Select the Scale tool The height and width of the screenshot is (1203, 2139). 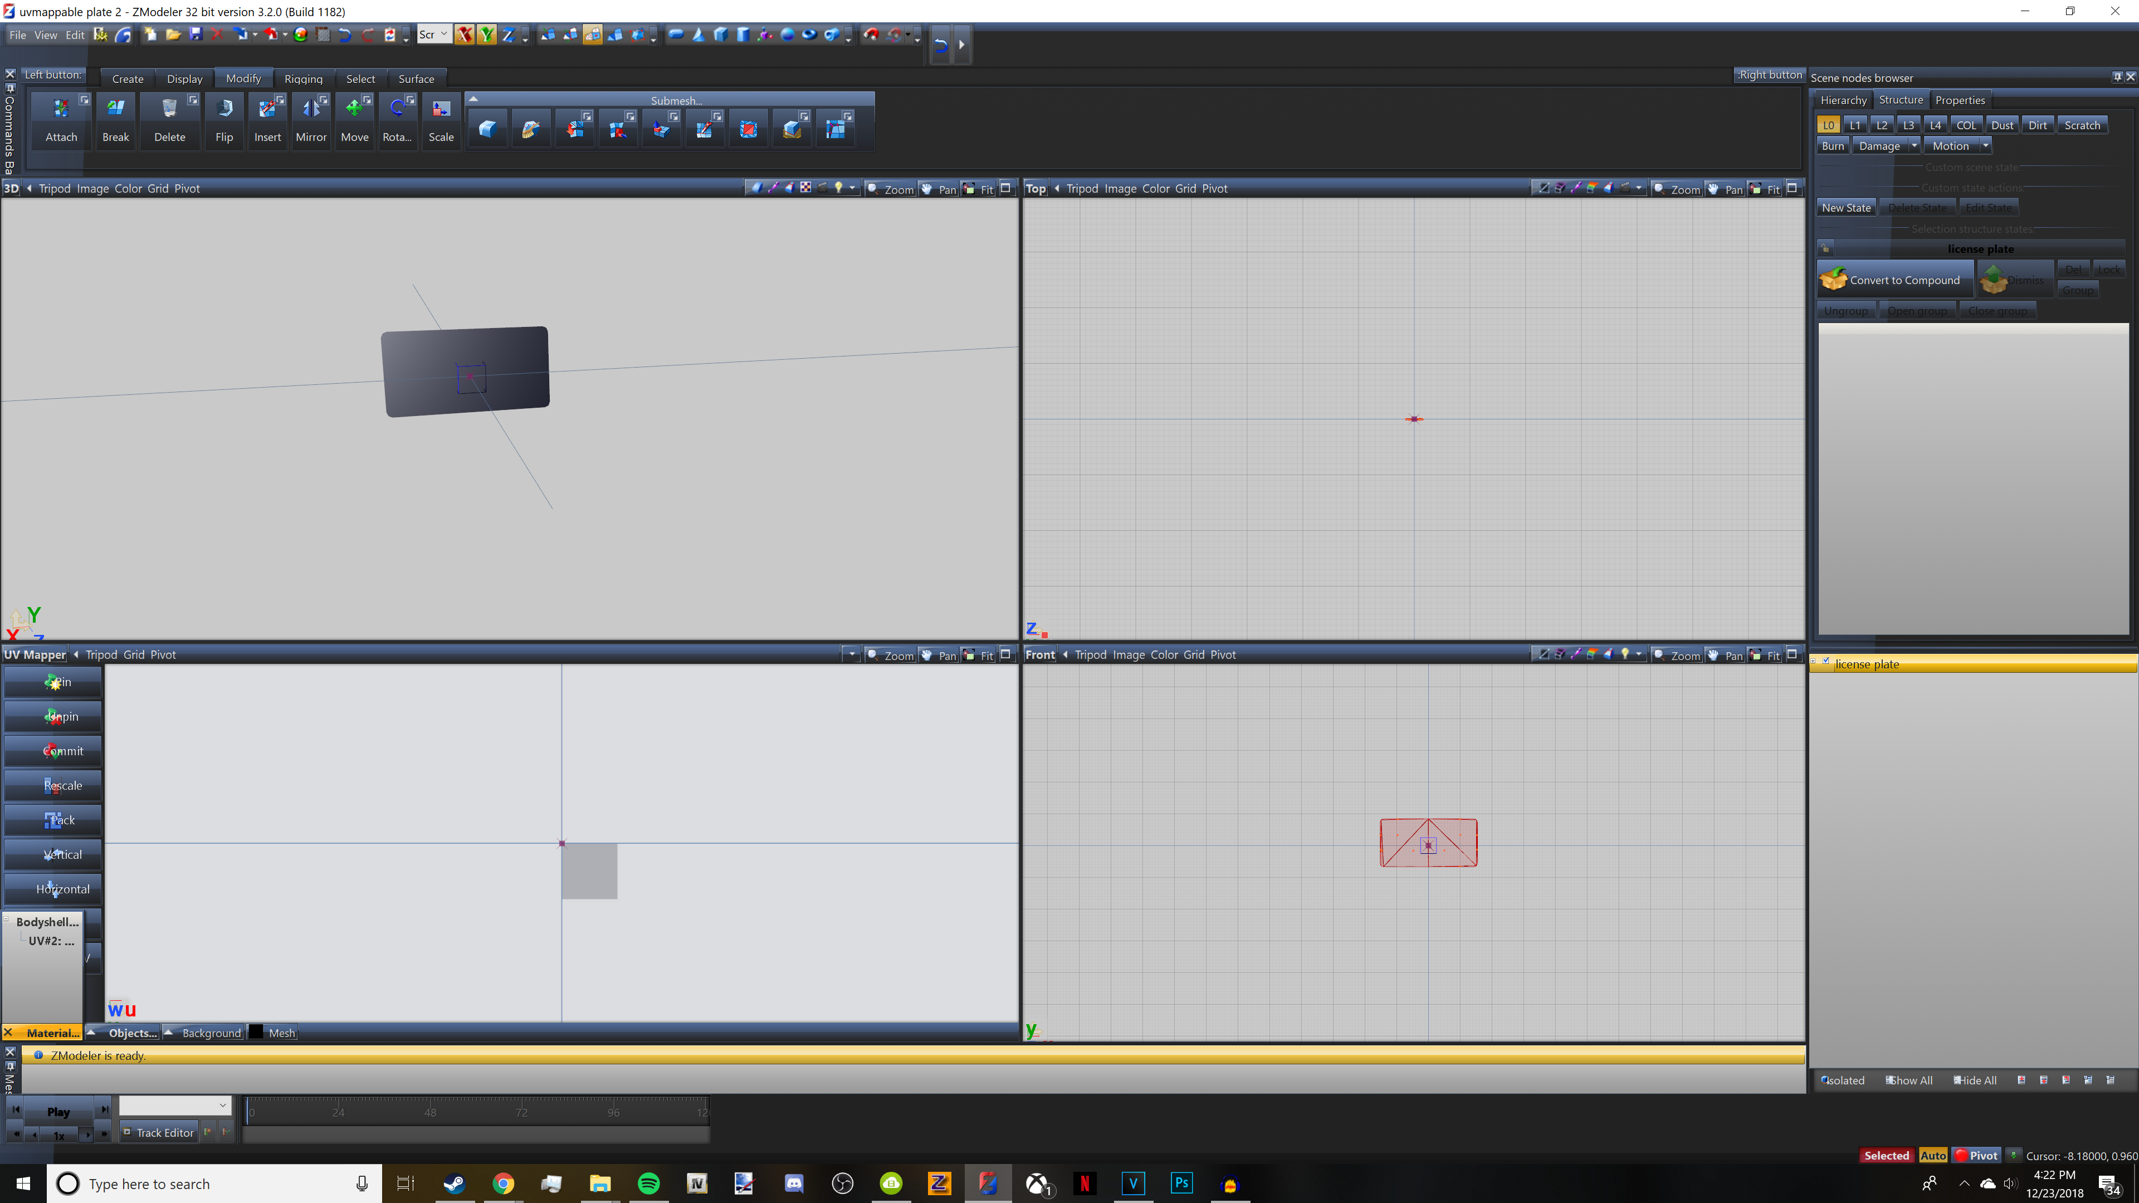441,120
